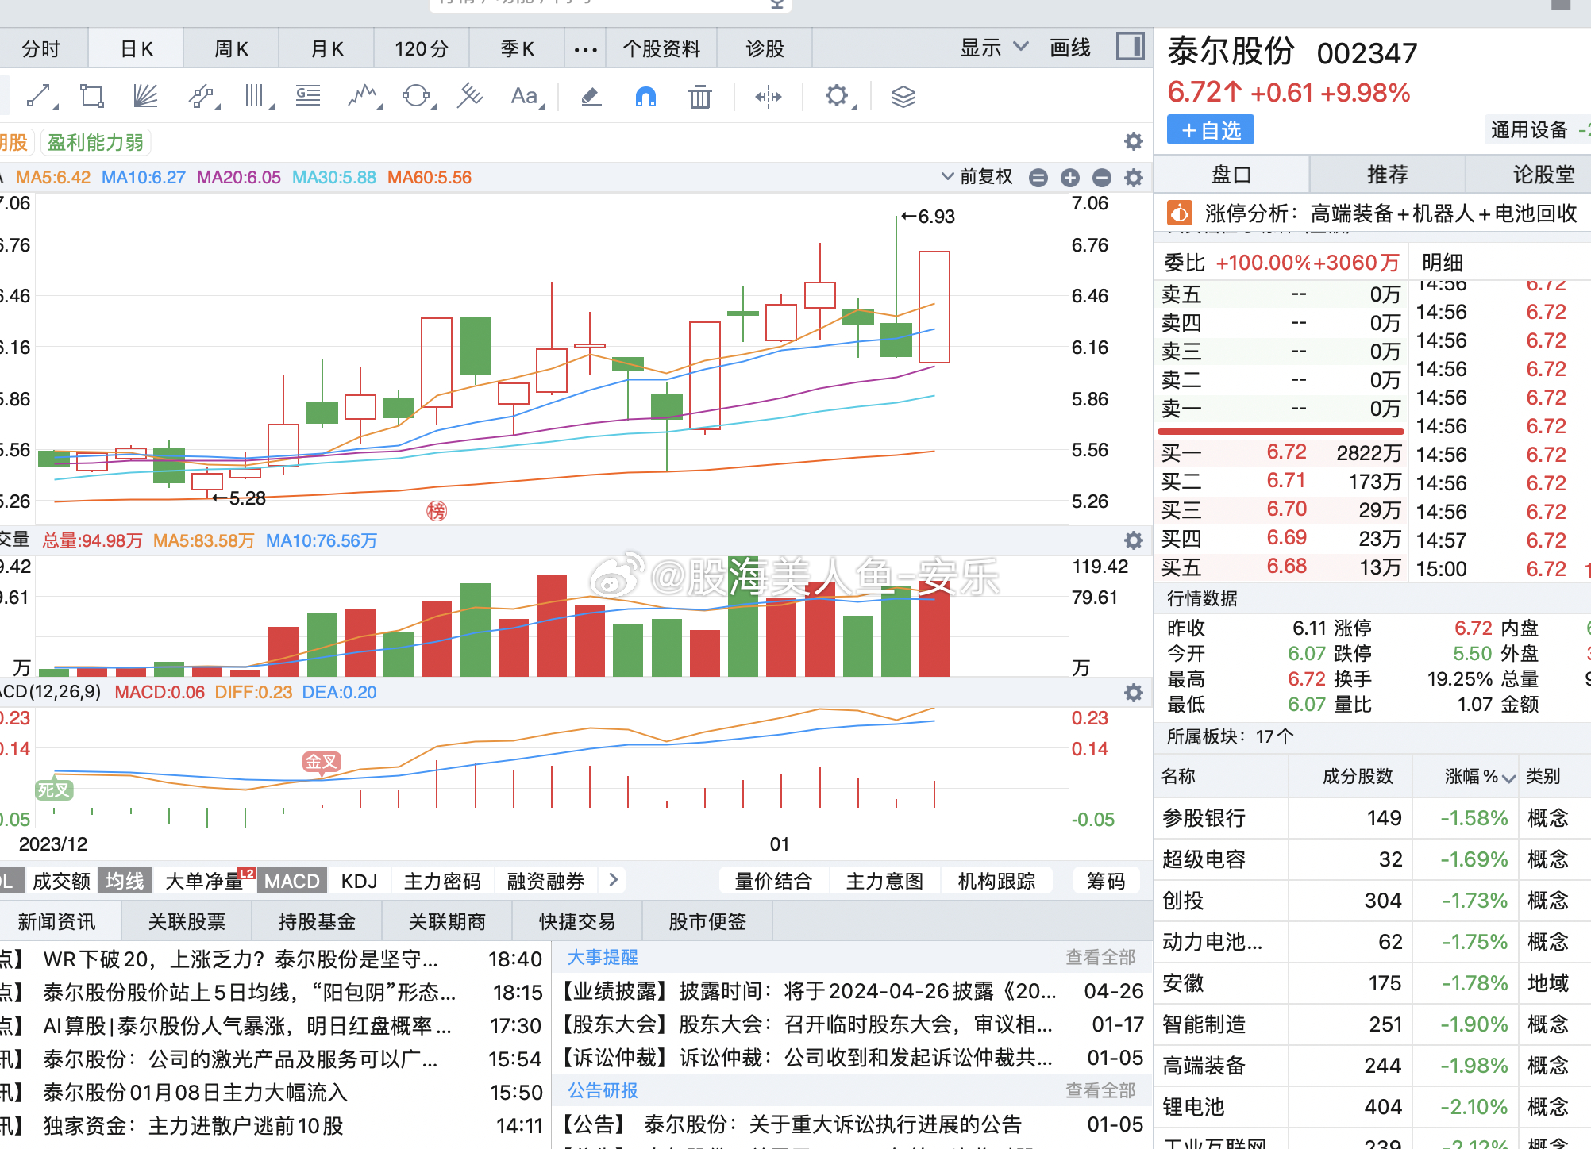The height and width of the screenshot is (1149, 1591).
Task: Open drawing settings gear in toolbar
Action: [x=838, y=96]
